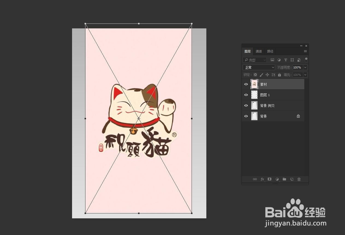Create a new group folder icon
This screenshot has height=235, width=345.
point(284,179)
